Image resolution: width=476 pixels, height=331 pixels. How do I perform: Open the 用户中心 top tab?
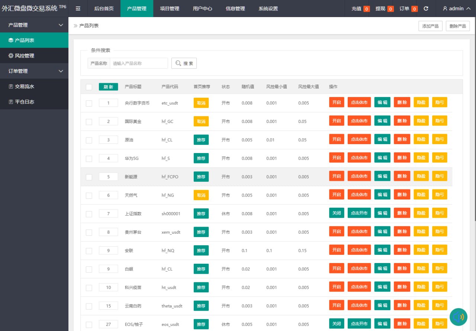[203, 9]
